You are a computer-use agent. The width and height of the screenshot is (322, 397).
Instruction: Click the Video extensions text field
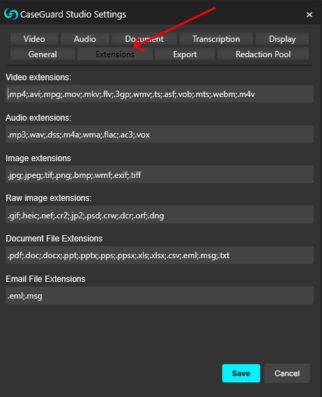160,94
